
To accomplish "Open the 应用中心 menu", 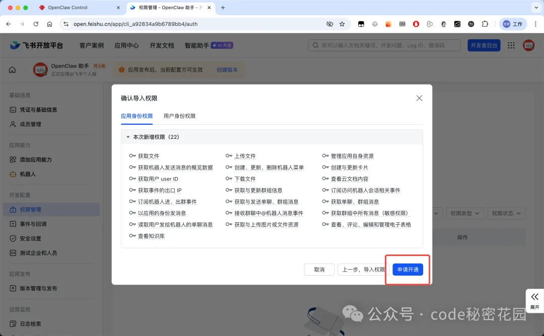I will (x=126, y=45).
